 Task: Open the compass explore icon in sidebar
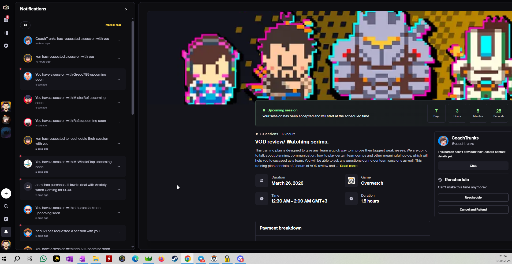click(x=6, y=46)
